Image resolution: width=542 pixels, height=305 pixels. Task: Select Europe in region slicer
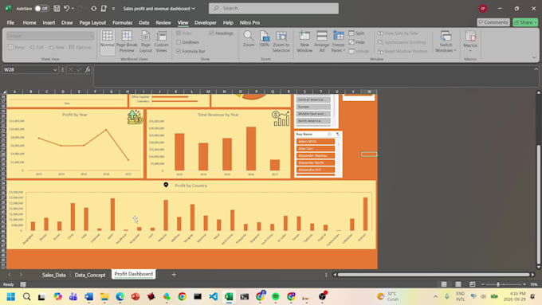pos(313,107)
